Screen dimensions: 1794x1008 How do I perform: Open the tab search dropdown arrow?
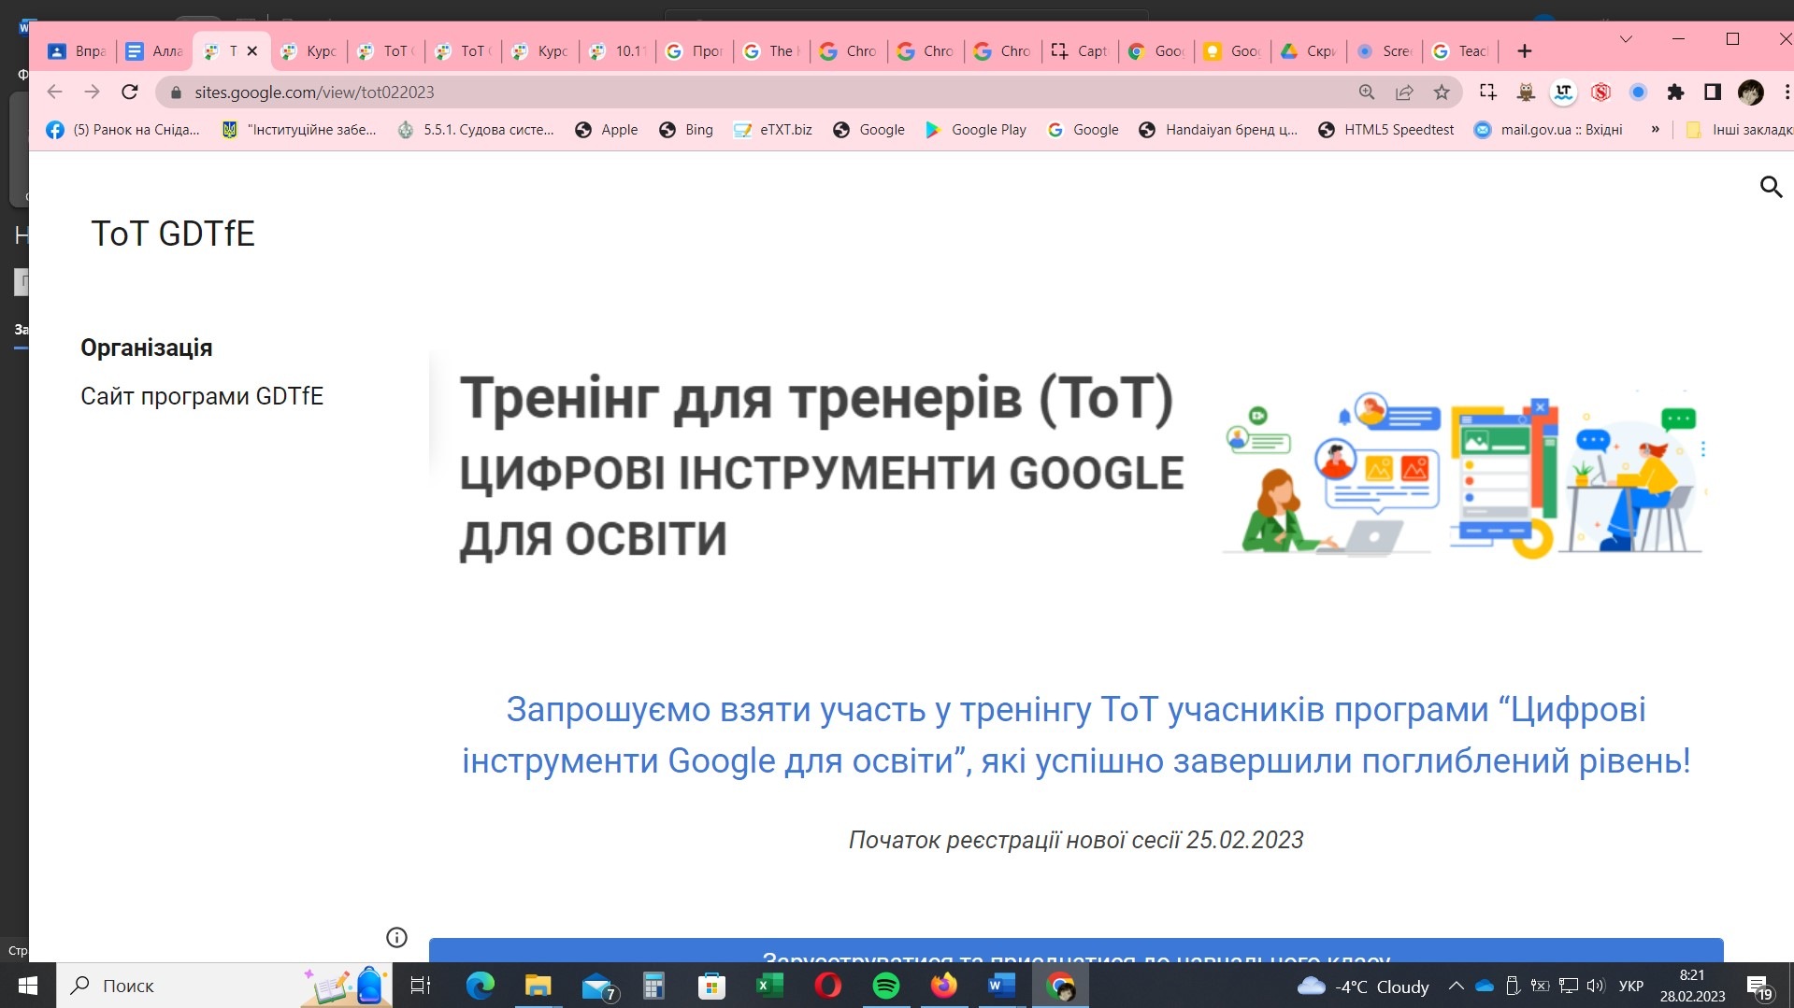1626,39
